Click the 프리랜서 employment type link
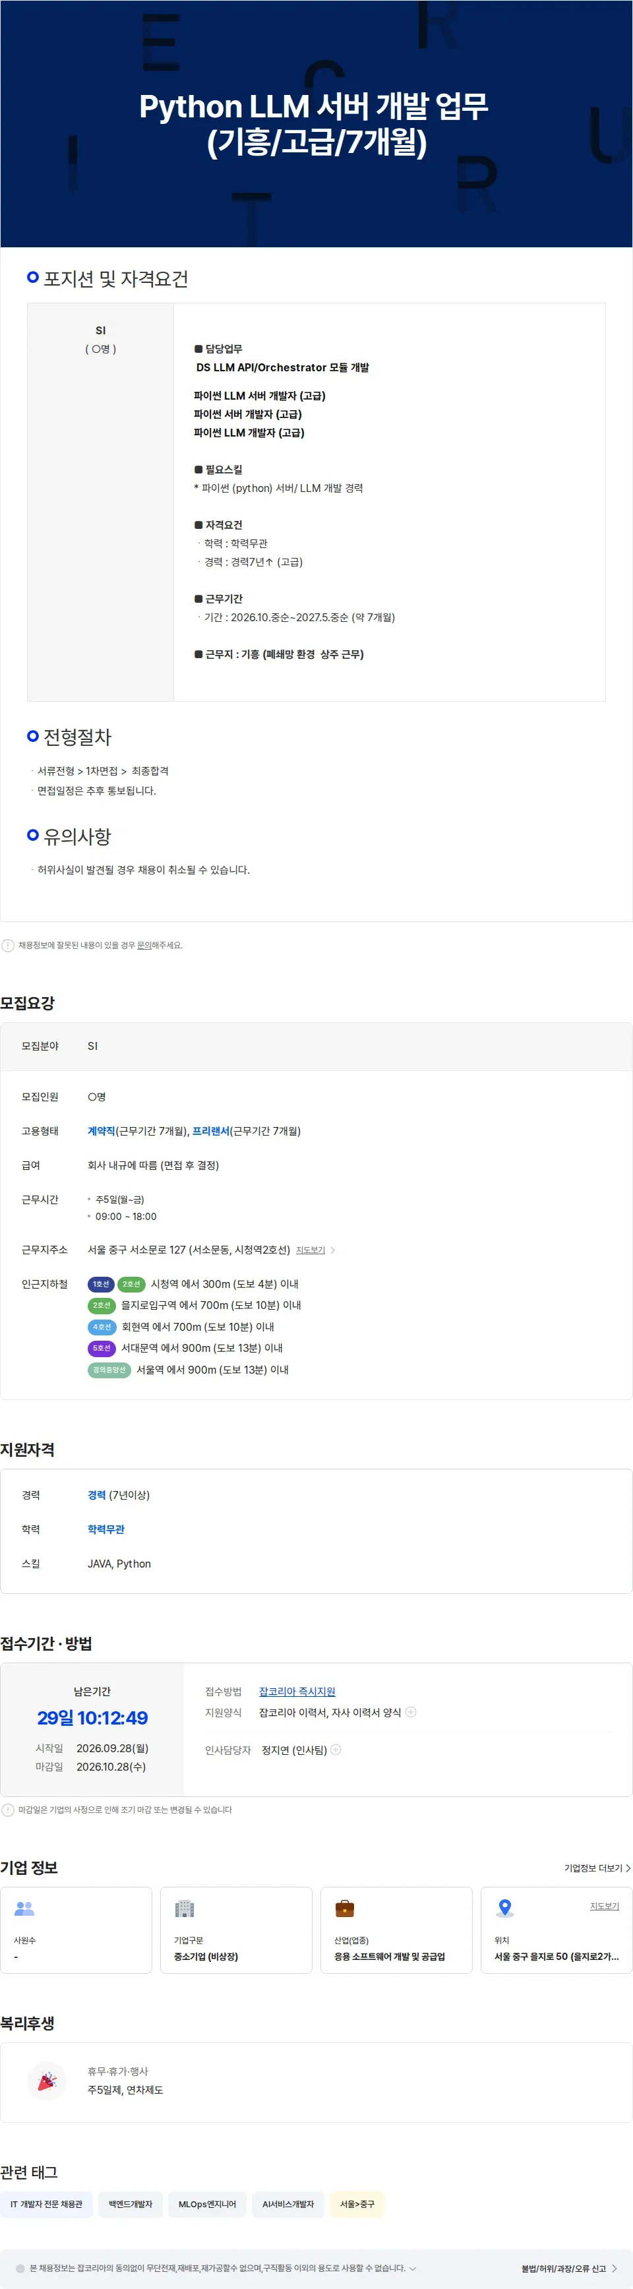The height and width of the screenshot is (2289, 633). click(211, 1131)
